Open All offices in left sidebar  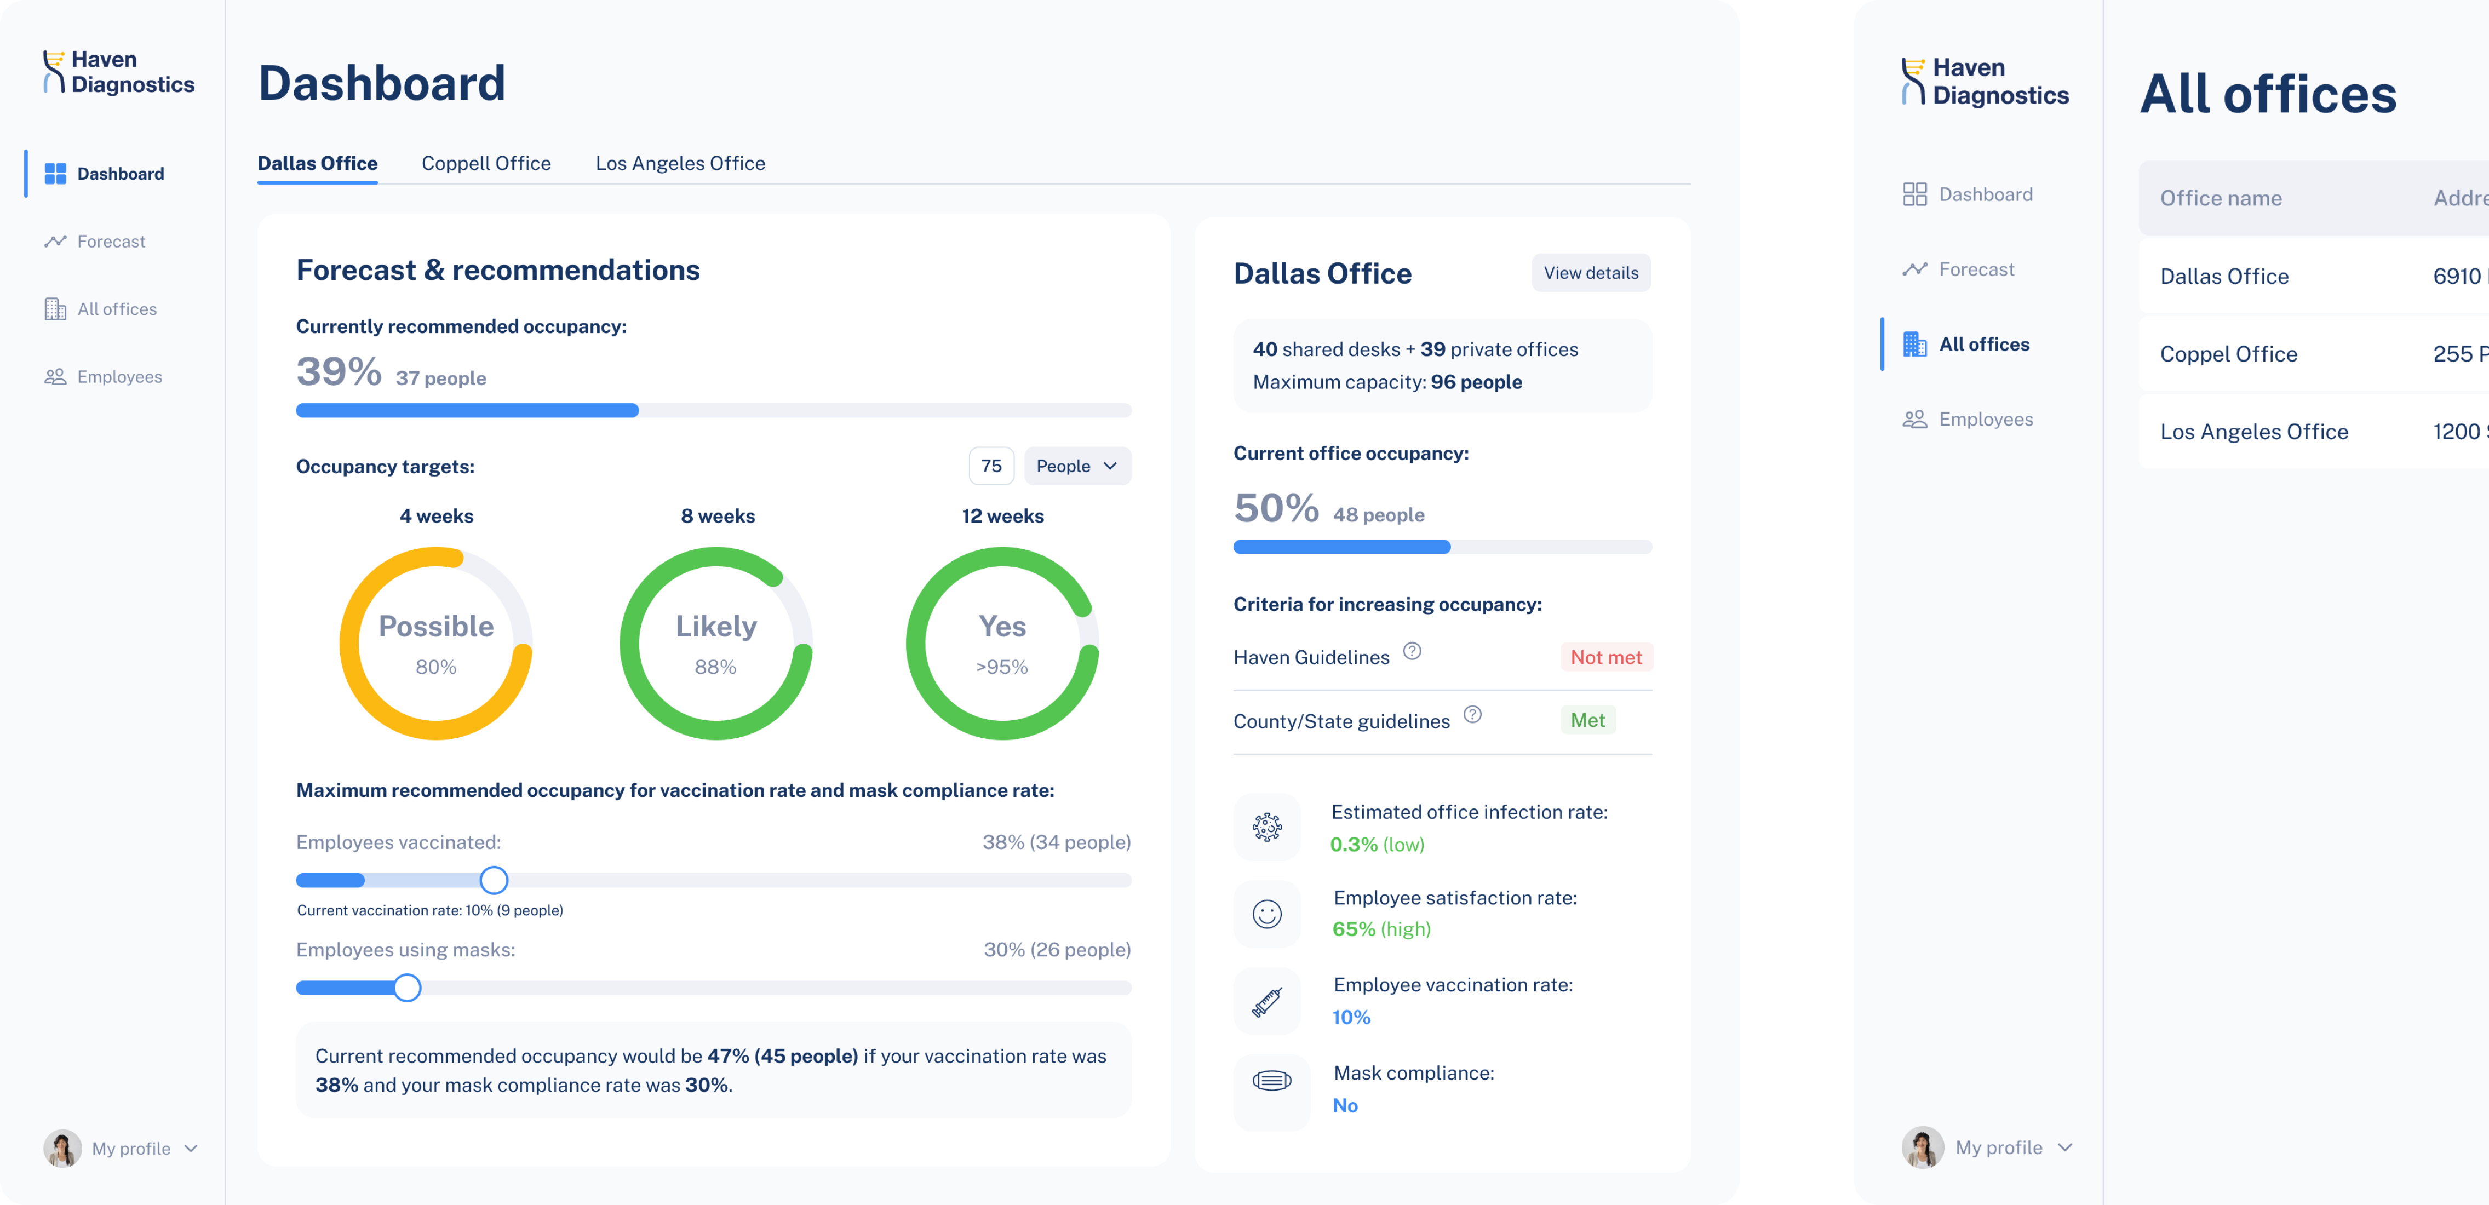[116, 309]
